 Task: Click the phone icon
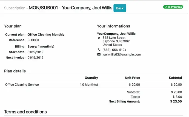click(x=99, y=50)
